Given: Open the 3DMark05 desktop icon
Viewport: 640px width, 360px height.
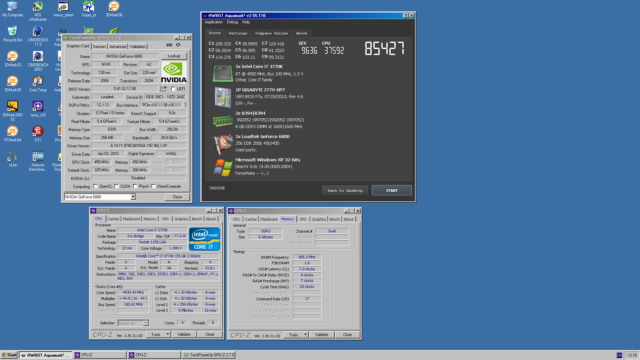Looking at the screenshot, I should point(13,84).
